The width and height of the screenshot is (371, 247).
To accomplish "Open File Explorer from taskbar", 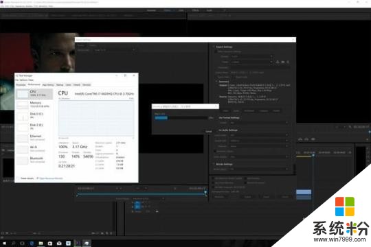I will (x=41, y=243).
